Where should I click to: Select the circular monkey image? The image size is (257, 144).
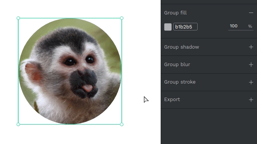70,71
